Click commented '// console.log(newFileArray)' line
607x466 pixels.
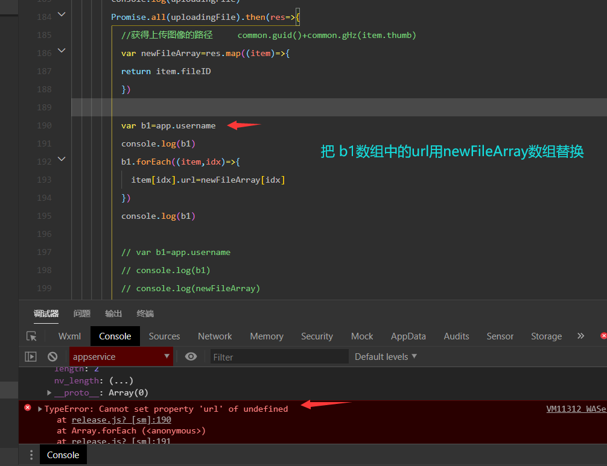(191, 289)
